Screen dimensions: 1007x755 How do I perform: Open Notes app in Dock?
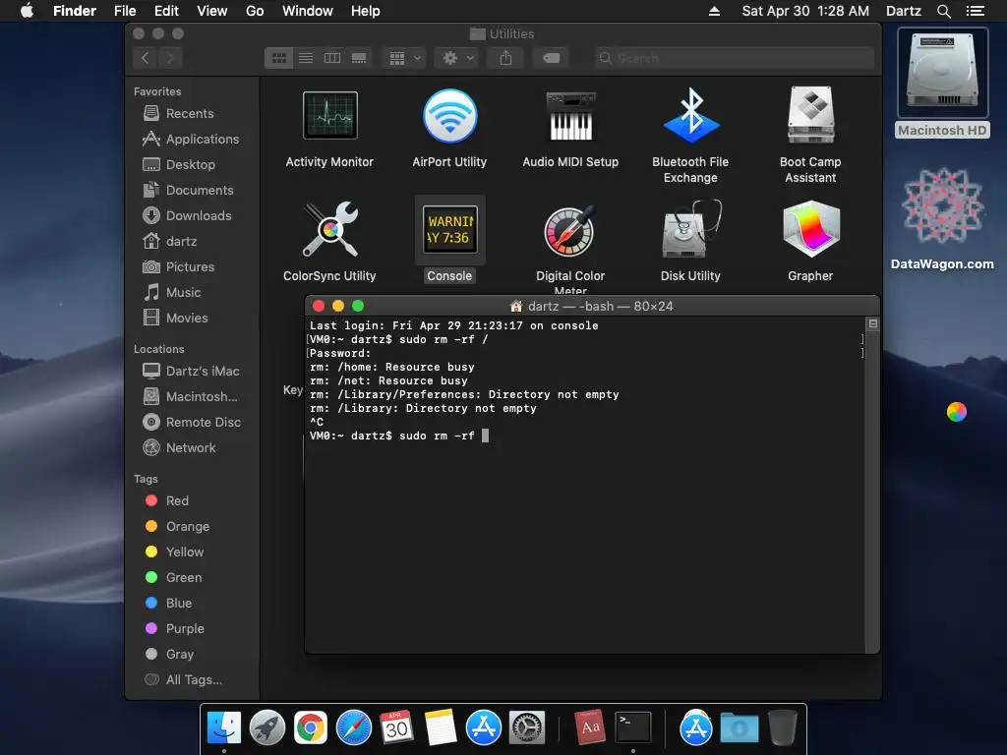click(x=440, y=728)
